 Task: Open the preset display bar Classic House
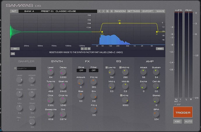58,11
